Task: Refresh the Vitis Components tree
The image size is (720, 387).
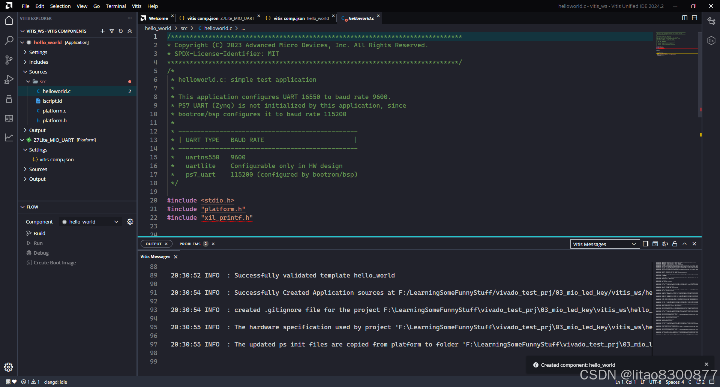Action: tap(121, 31)
